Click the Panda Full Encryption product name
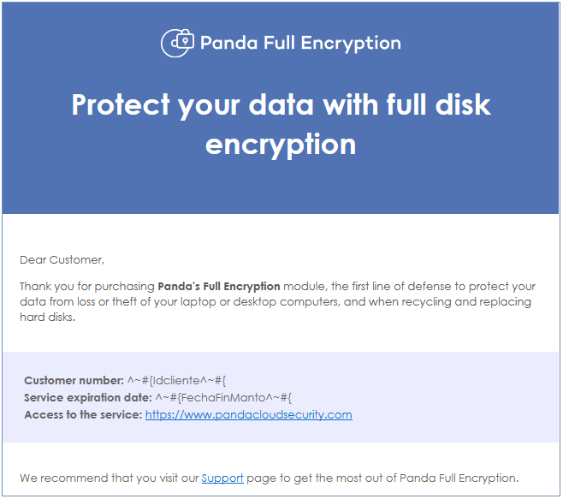Image resolution: width=563 pixels, height=499 pixels. click(300, 43)
